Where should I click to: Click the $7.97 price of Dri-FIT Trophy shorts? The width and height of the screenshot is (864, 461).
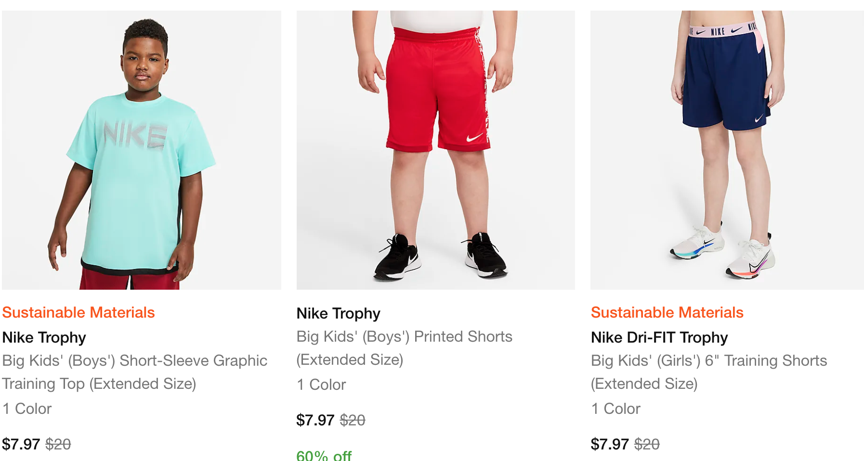[x=610, y=444]
